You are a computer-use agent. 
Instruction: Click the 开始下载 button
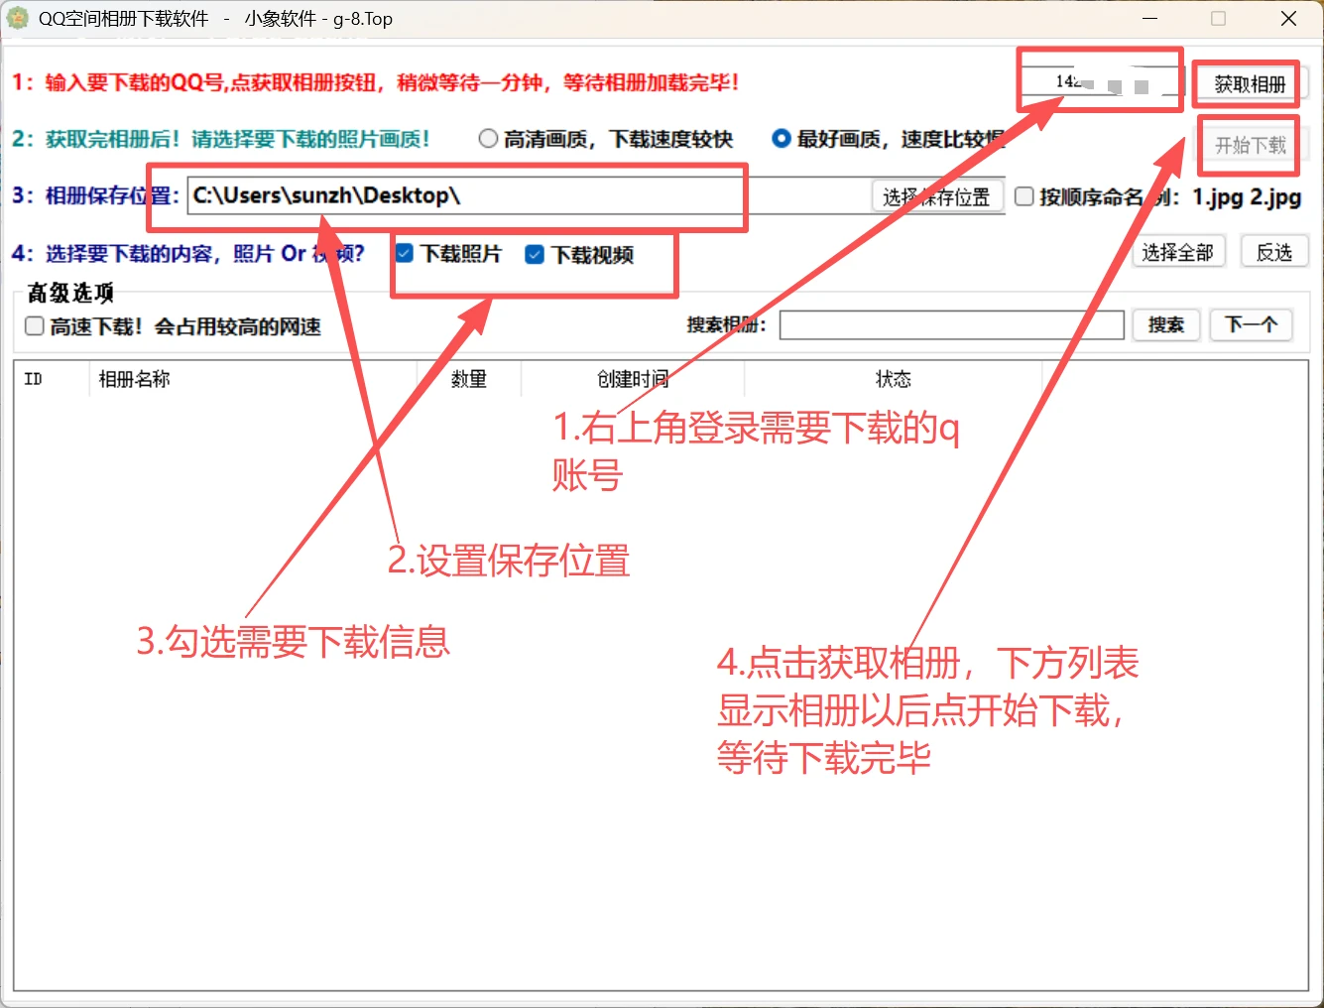click(x=1251, y=145)
